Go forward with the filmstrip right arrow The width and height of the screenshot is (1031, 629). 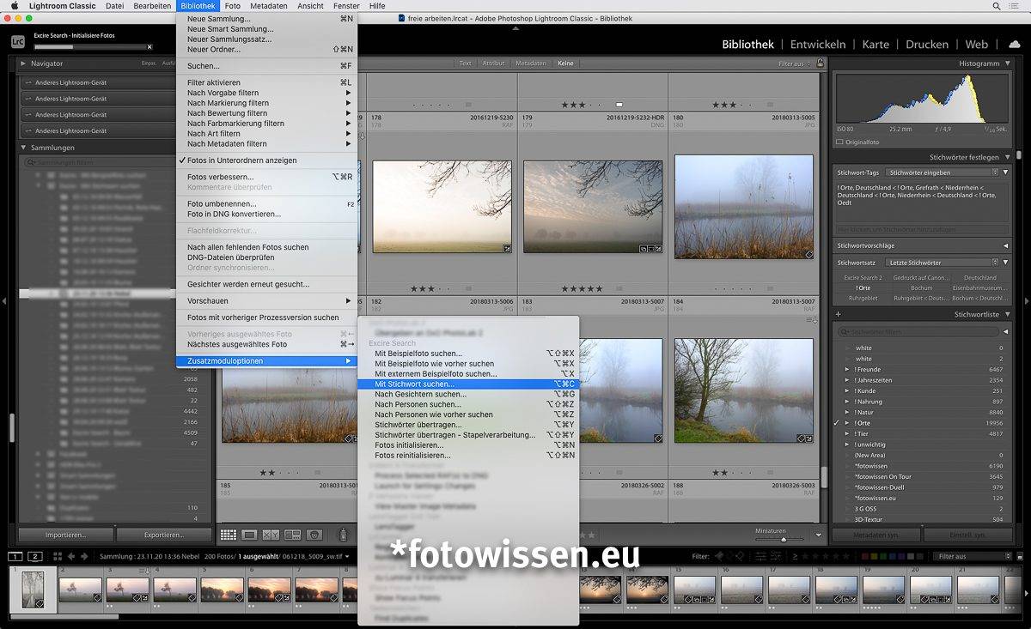(82, 556)
